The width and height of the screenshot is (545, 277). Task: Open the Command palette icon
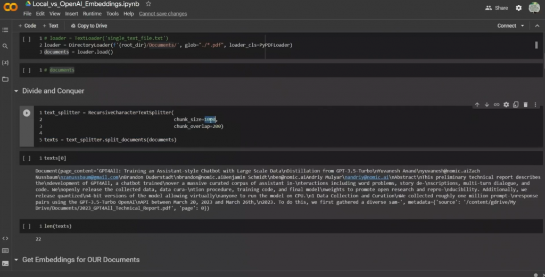5,250
